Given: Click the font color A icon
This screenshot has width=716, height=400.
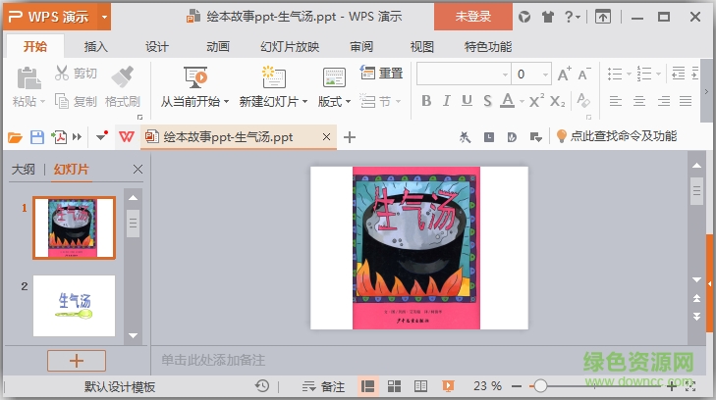Looking at the screenshot, I should [x=508, y=101].
